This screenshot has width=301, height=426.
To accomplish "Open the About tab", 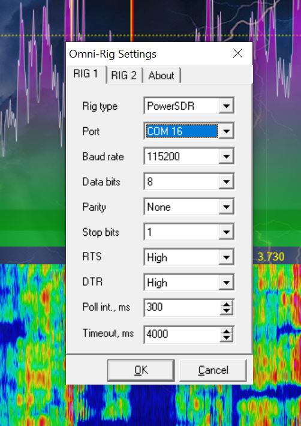I will tap(161, 75).
